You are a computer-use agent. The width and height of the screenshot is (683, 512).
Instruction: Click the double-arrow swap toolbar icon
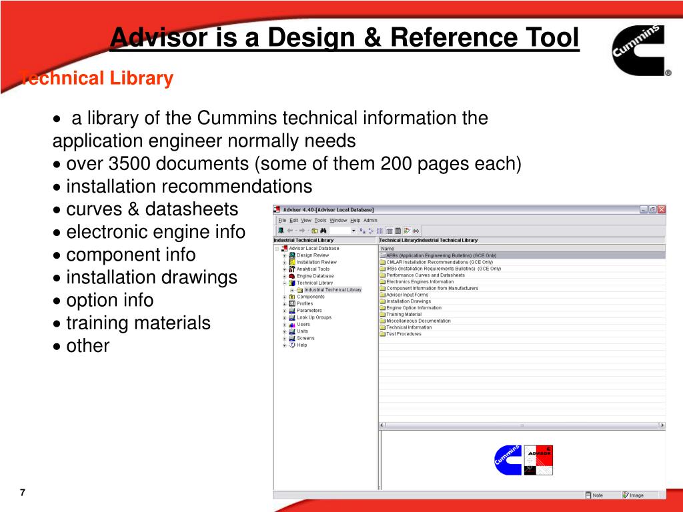416,231
